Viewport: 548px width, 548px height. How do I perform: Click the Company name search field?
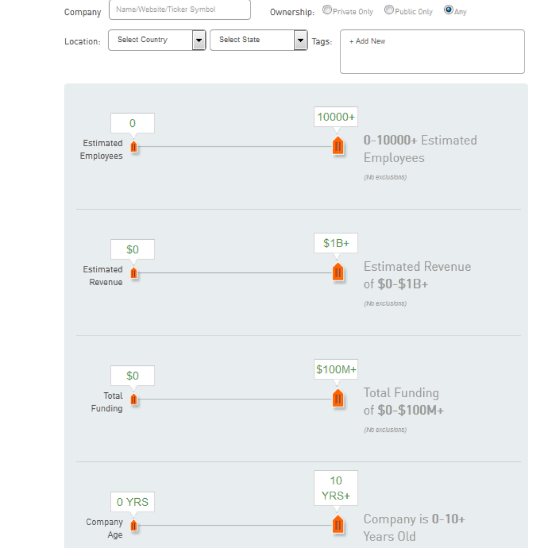pos(179,10)
